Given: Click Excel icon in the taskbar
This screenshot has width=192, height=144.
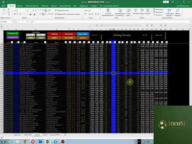Looking at the screenshot, I should [48, 142].
